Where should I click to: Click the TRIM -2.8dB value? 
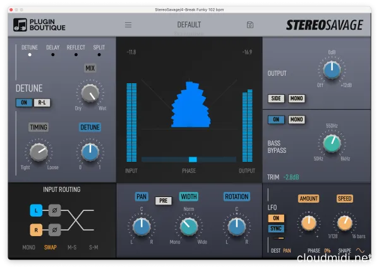(291, 177)
